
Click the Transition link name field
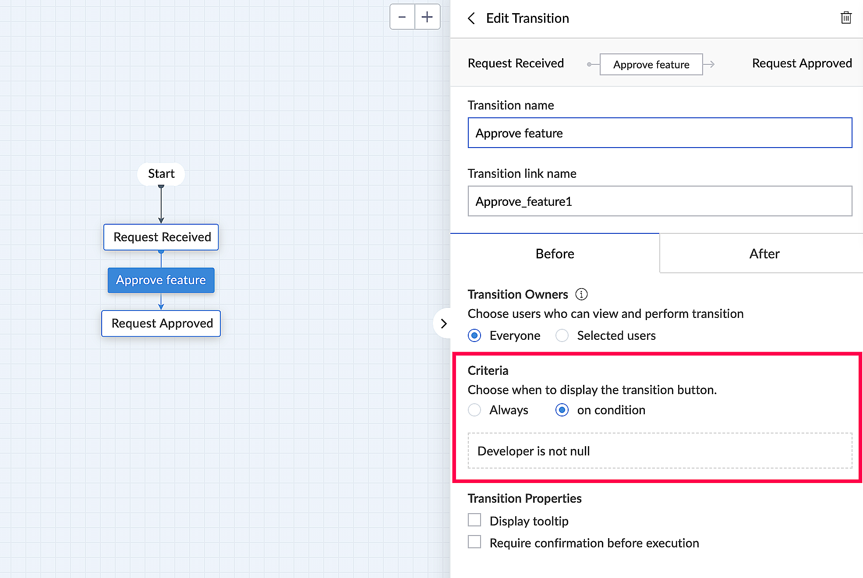tap(660, 201)
